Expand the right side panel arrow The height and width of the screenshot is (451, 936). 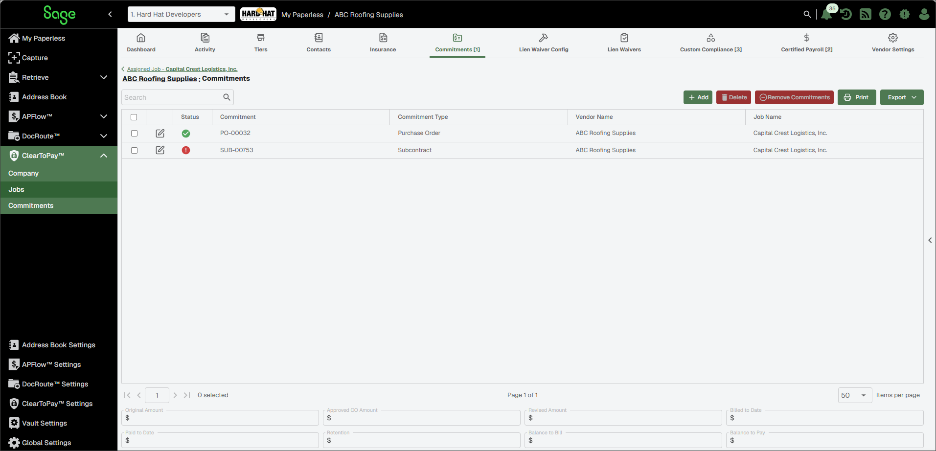point(930,240)
